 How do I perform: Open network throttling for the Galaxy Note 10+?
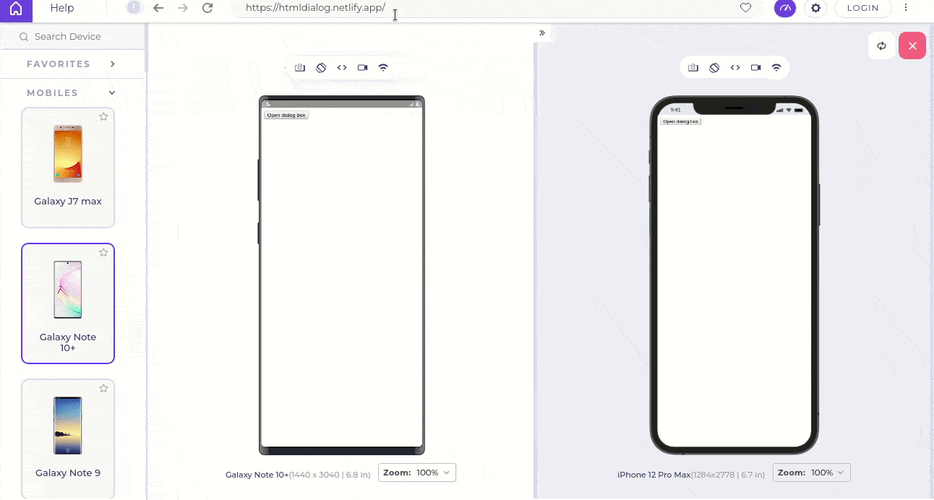tap(382, 67)
